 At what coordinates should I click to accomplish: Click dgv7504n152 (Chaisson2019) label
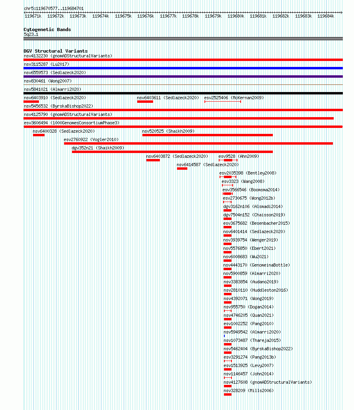(254, 215)
